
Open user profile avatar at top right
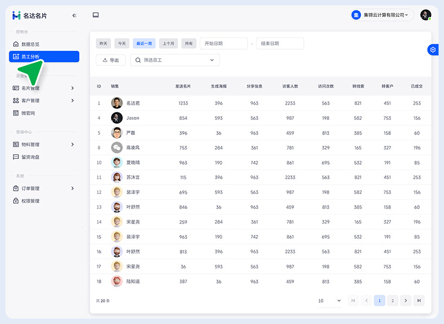[x=426, y=15]
